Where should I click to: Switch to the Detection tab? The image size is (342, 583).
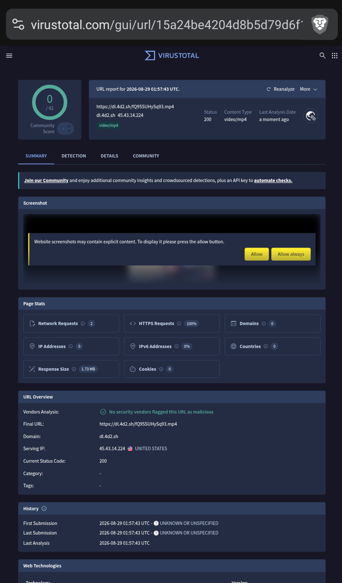pos(74,156)
